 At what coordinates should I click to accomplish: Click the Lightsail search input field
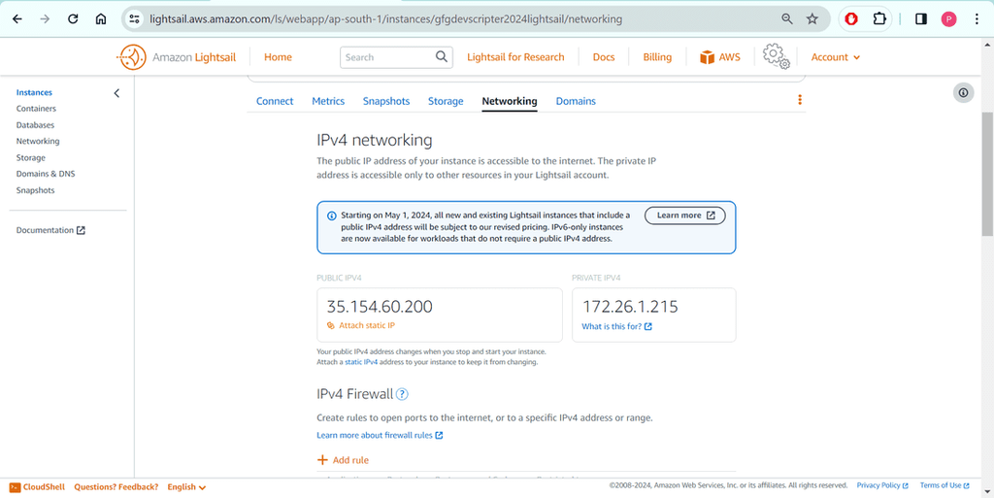(x=386, y=57)
